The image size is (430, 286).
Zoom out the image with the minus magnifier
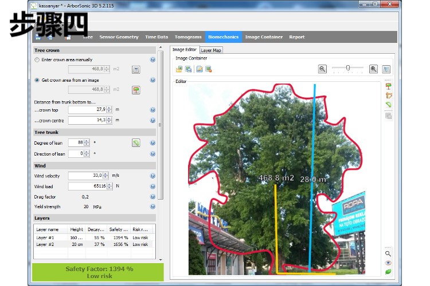(322, 69)
